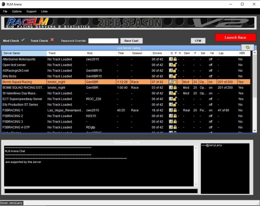Open the File menu

pos(5,12)
